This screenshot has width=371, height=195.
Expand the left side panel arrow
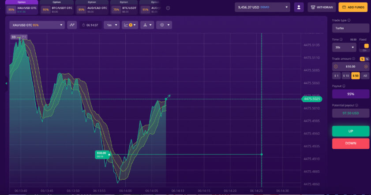pyautogui.click(x=6, y=83)
